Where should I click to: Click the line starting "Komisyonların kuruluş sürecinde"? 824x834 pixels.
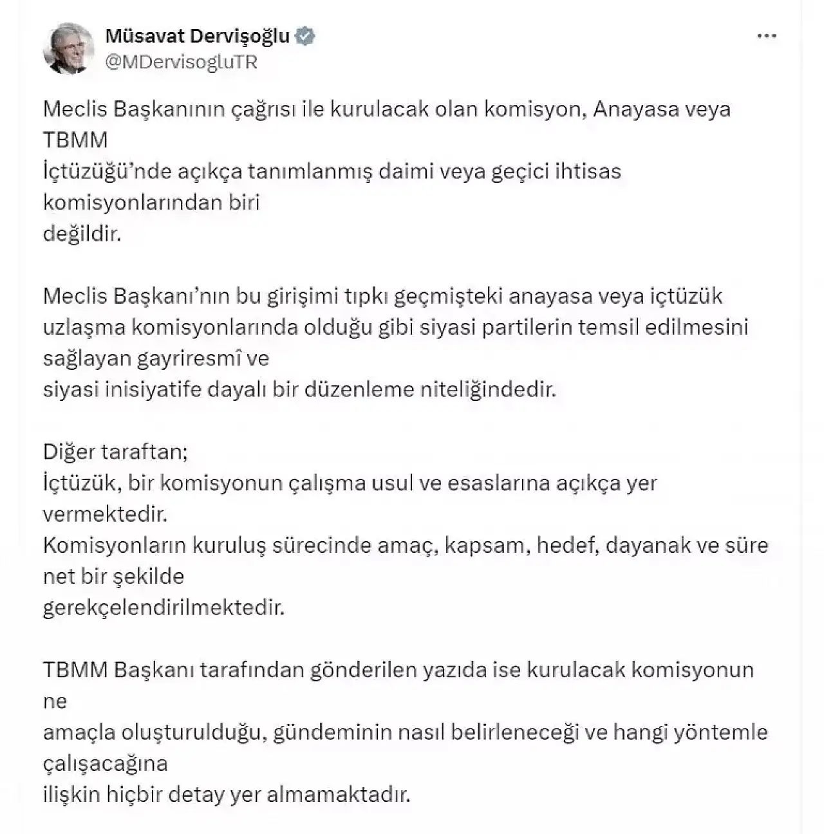click(406, 545)
